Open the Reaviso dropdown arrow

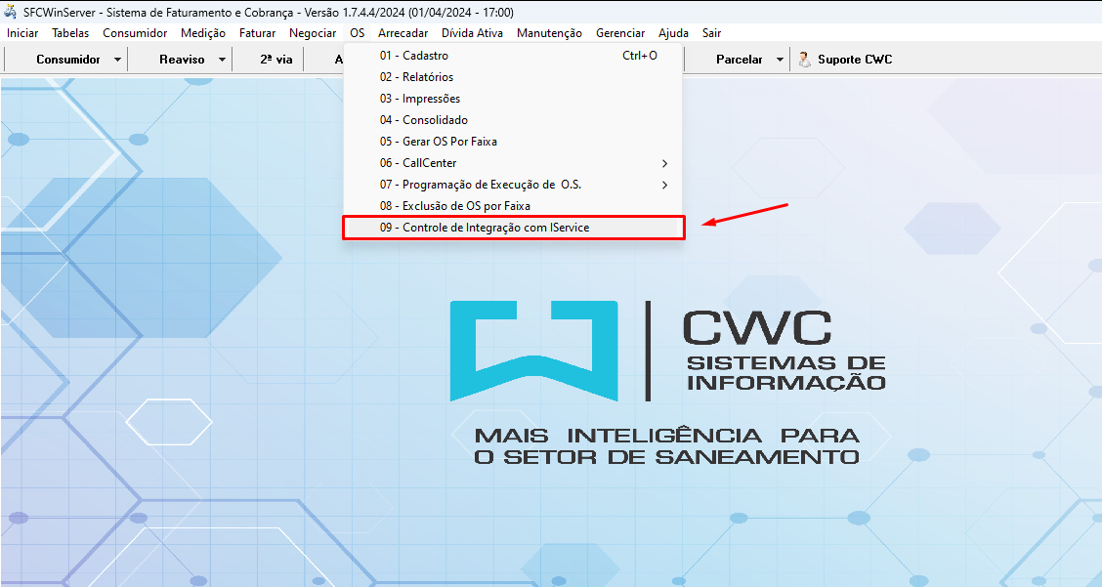(x=222, y=60)
